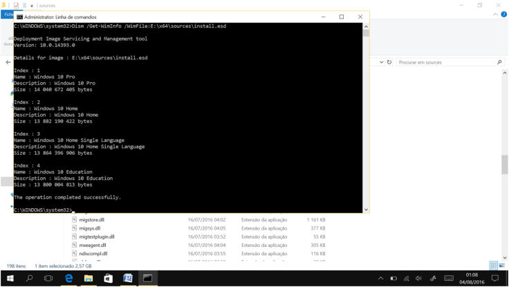Click the command prompt title bar icon
The height and width of the screenshot is (287, 509).
pos(19,17)
